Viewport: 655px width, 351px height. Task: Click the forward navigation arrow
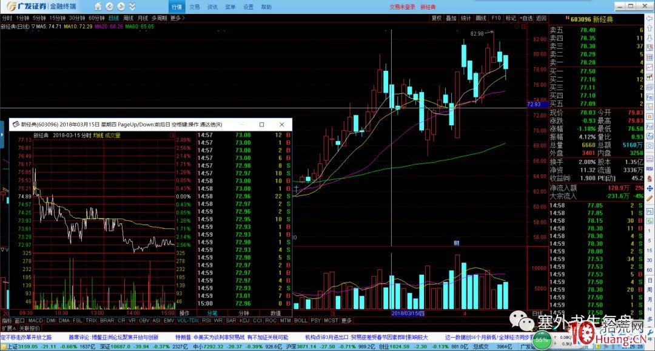click(121, 6)
